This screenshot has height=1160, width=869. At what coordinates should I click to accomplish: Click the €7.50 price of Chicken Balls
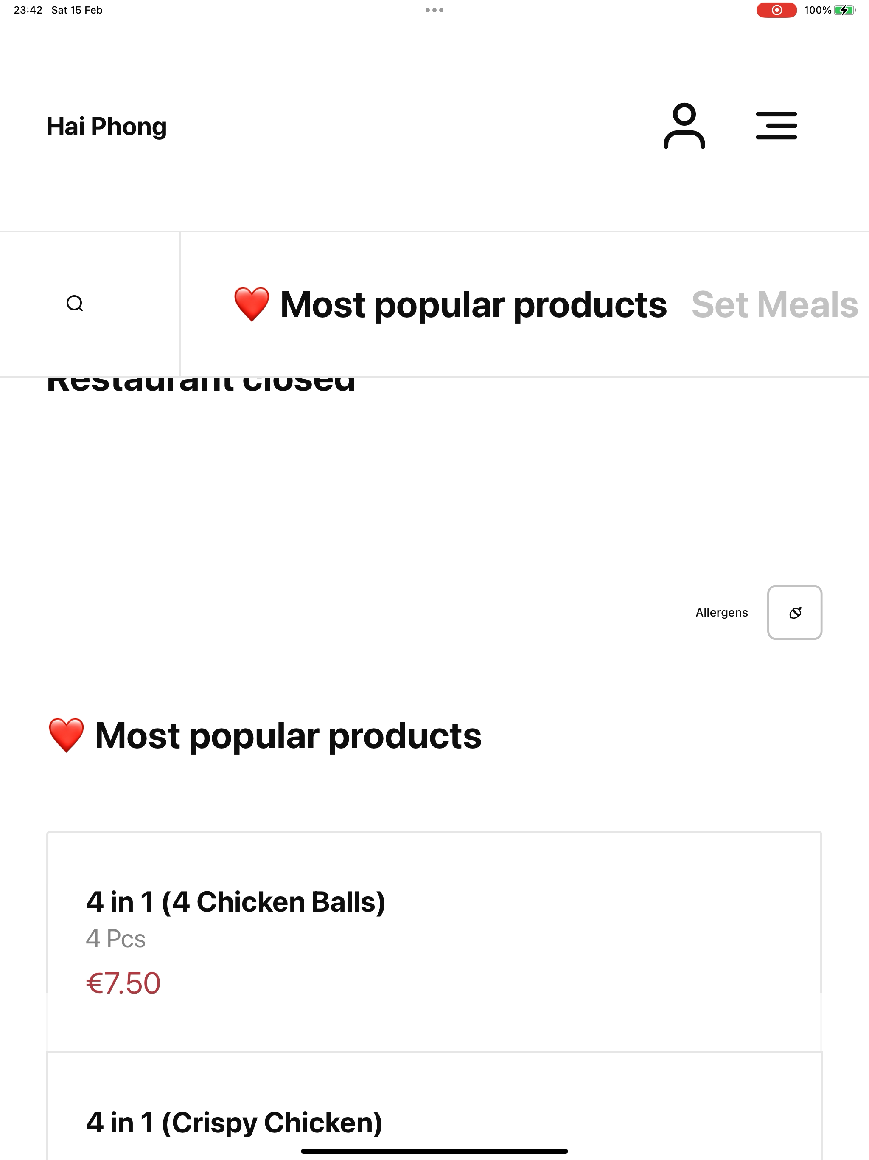pos(123,983)
